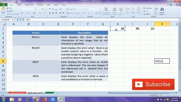Click the Cut scissors button
The width and height of the screenshot is (181, 102).
pos(9,8)
